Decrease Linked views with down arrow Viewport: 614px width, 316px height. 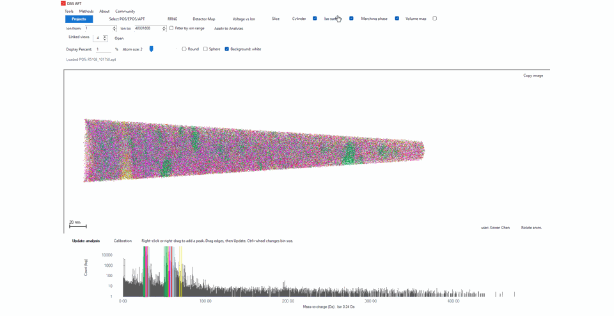coord(105,40)
